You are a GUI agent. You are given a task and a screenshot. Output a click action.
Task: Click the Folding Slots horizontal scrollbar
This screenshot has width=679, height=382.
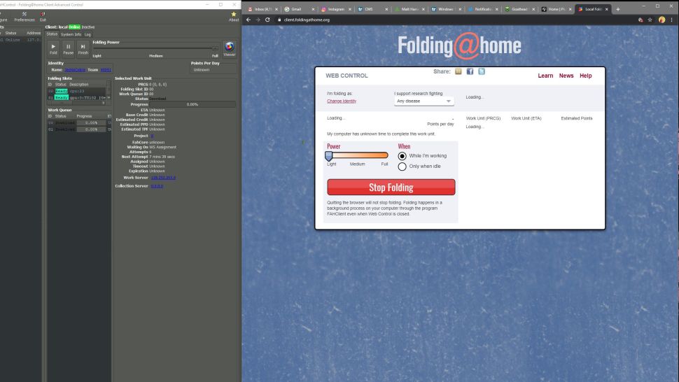tap(76, 103)
